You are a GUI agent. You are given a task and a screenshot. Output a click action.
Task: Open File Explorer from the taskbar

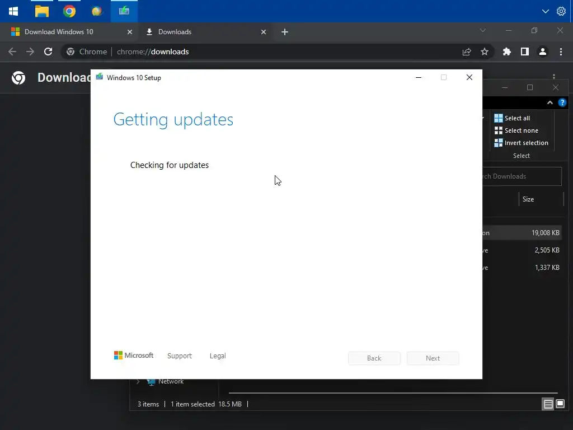(x=41, y=11)
